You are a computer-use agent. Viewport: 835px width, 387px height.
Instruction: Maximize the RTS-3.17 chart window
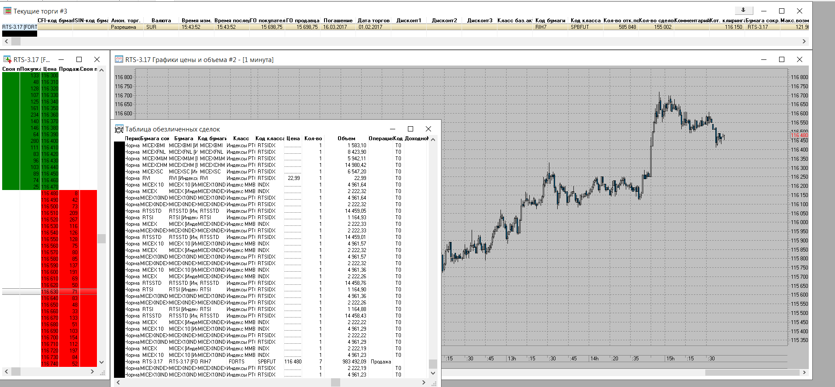click(x=781, y=59)
